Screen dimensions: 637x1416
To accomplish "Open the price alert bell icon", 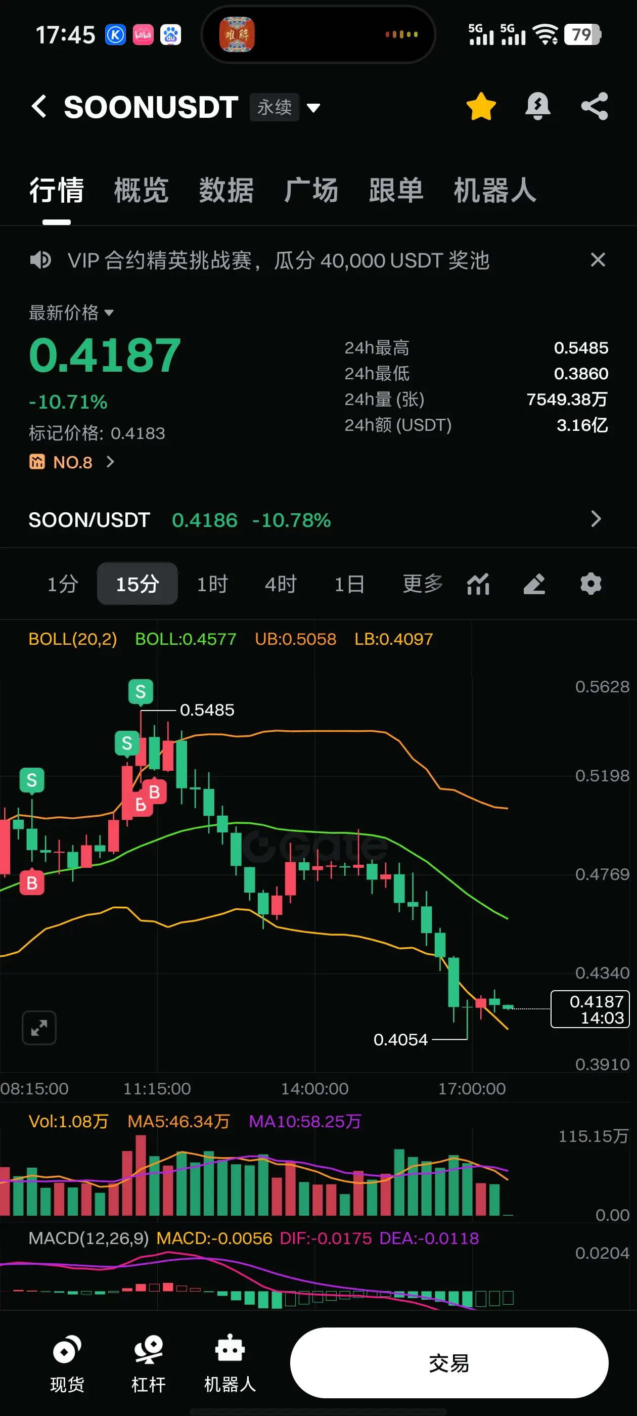I will tap(537, 106).
